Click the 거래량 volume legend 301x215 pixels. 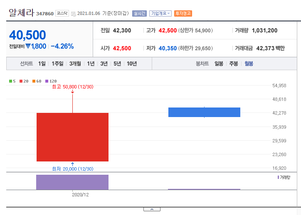pos(284,177)
